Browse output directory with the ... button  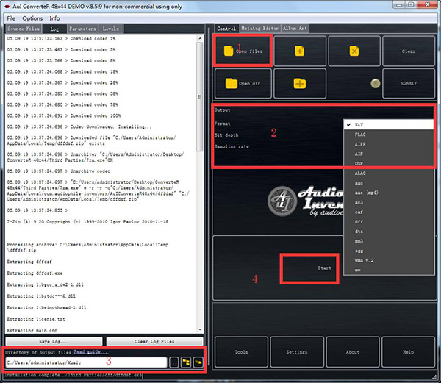point(174,362)
